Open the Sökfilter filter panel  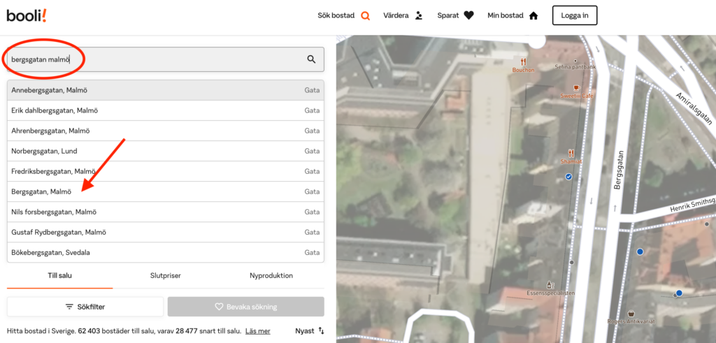click(85, 307)
